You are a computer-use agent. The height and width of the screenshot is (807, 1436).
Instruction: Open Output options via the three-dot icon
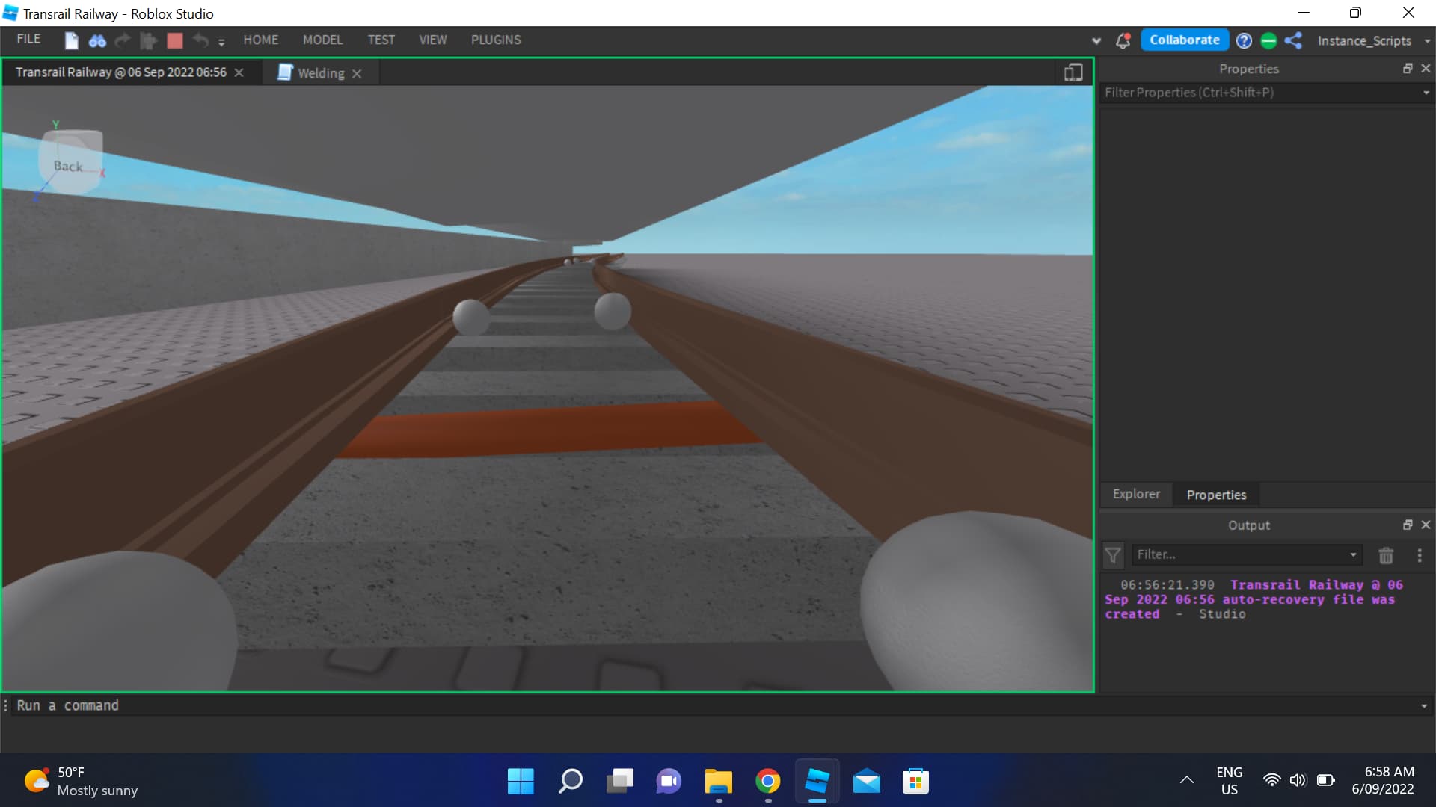tap(1419, 555)
